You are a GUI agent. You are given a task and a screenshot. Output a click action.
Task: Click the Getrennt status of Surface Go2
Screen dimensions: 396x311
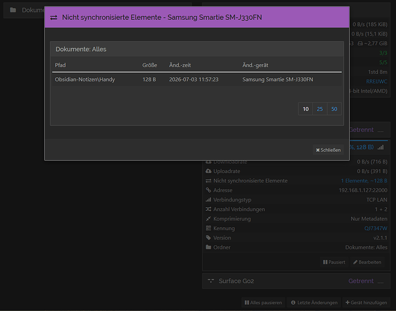point(361,281)
